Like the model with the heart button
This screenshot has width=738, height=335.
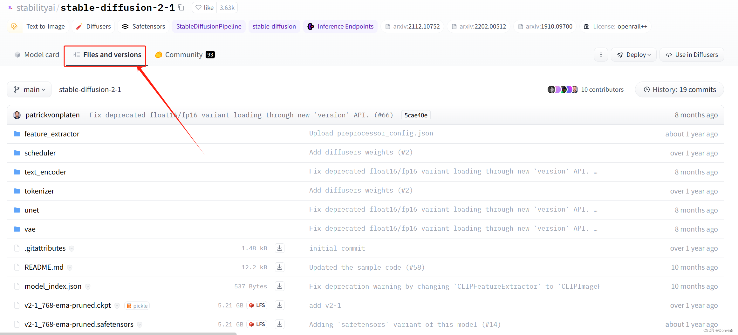click(x=204, y=8)
